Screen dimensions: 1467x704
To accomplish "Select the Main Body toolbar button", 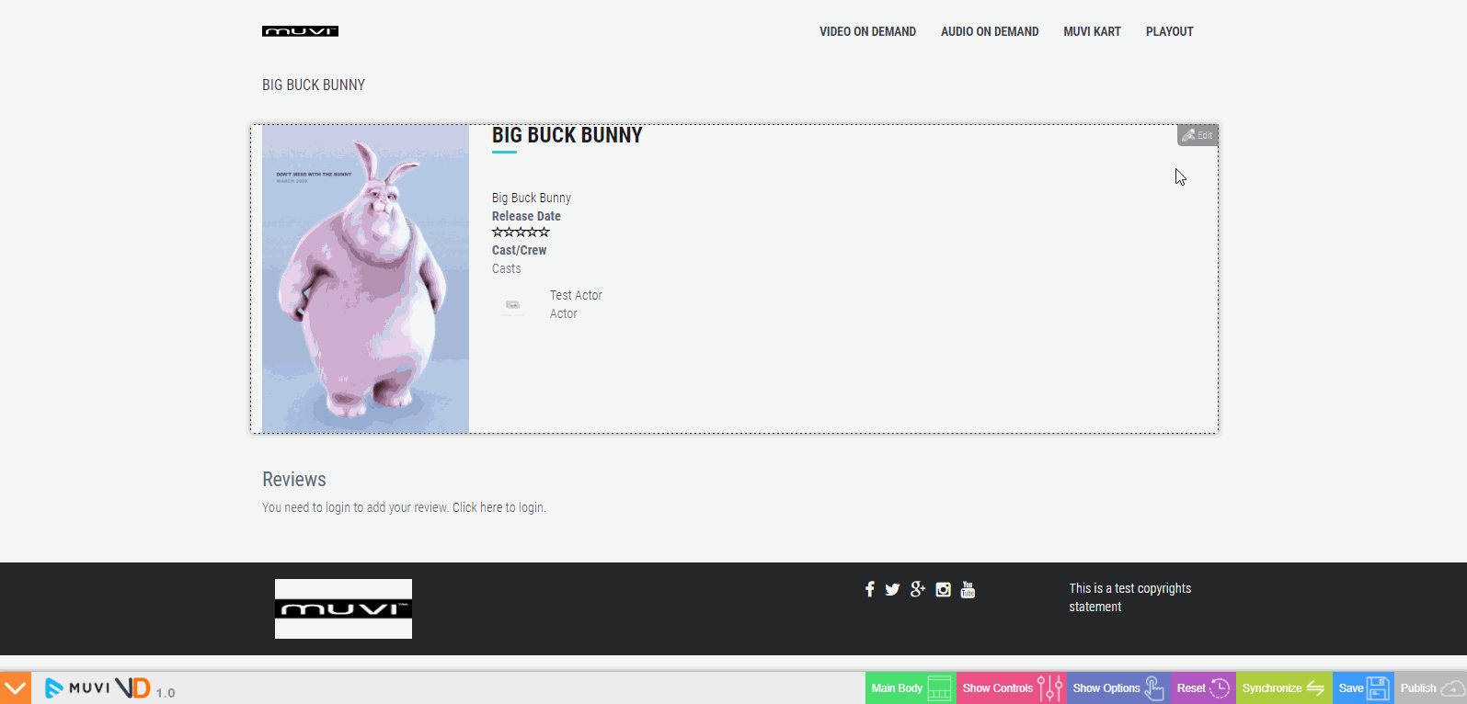I will click(x=911, y=687).
